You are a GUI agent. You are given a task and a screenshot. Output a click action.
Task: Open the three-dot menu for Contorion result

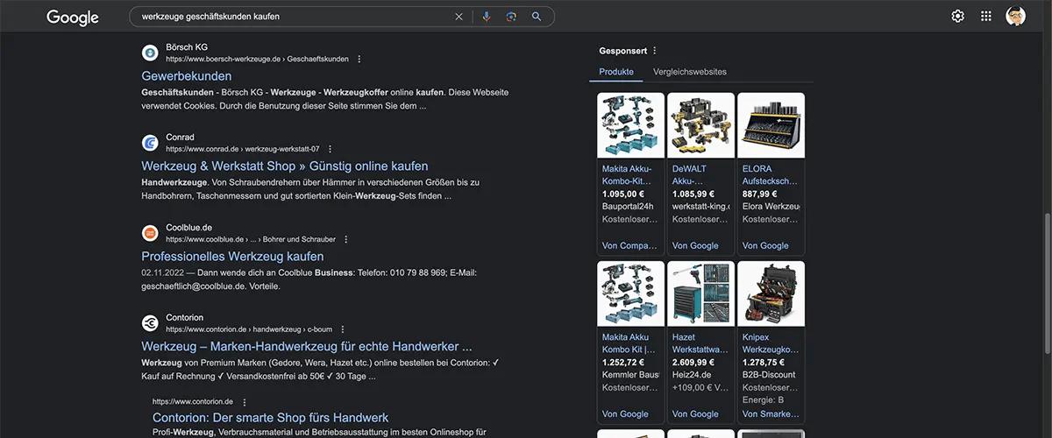tap(343, 329)
